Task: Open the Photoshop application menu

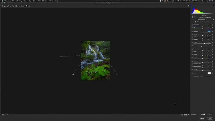Action: 7,1
